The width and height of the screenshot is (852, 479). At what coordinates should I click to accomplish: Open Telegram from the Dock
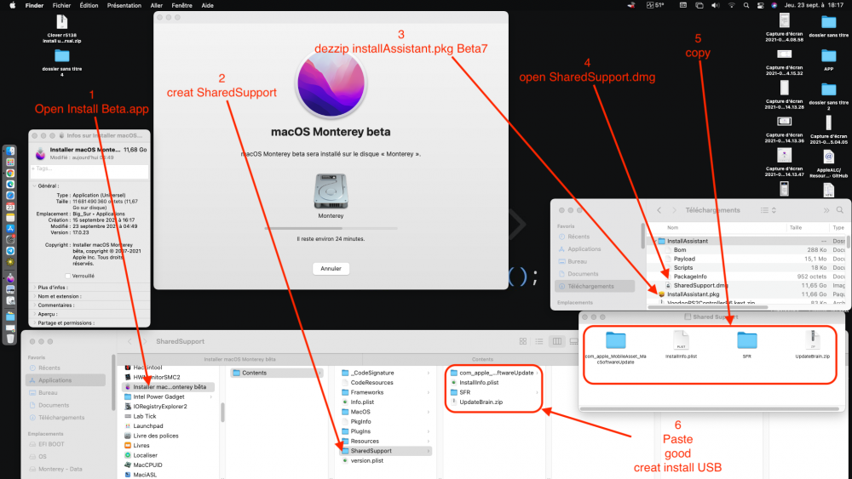pos(10,251)
